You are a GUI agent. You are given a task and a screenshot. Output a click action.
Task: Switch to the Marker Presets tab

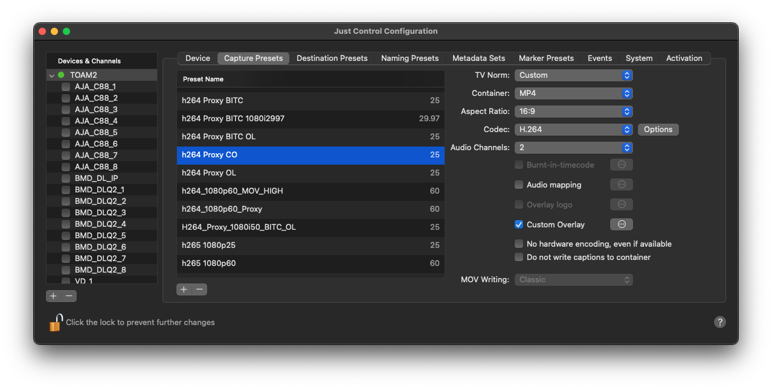pos(547,59)
